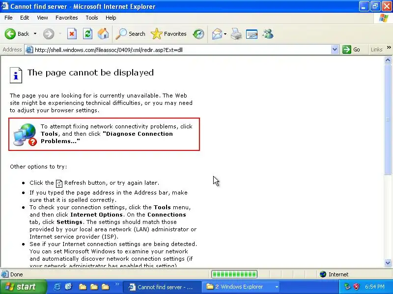Click the vertical scrollbar up arrow
This screenshot has height=294, width=393.
tap(388, 60)
